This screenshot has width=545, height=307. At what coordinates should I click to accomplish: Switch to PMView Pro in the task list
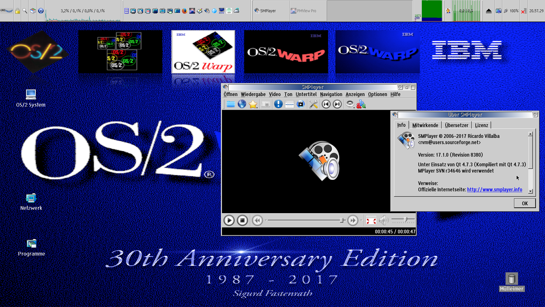pyautogui.click(x=308, y=11)
